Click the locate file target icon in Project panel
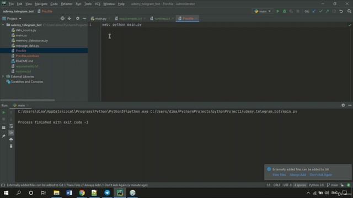 pyautogui.click(x=62, y=18)
